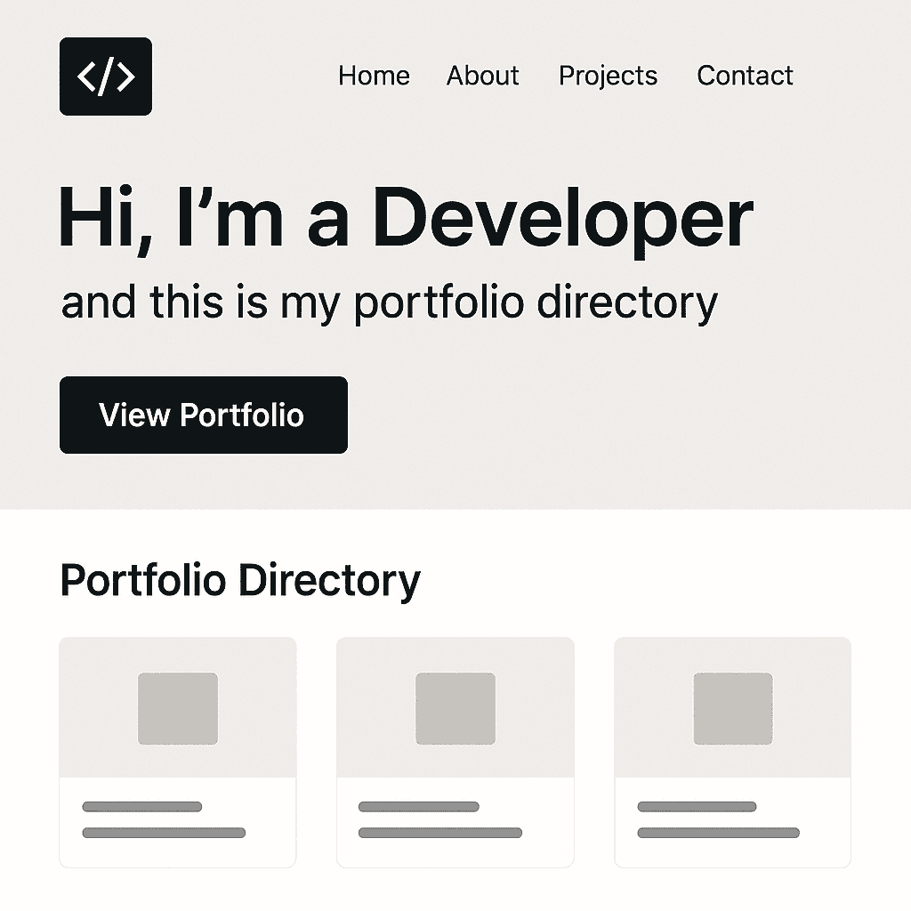911x911 pixels.
Task: Click the Portfolio Directory heading
Action: pos(240,579)
